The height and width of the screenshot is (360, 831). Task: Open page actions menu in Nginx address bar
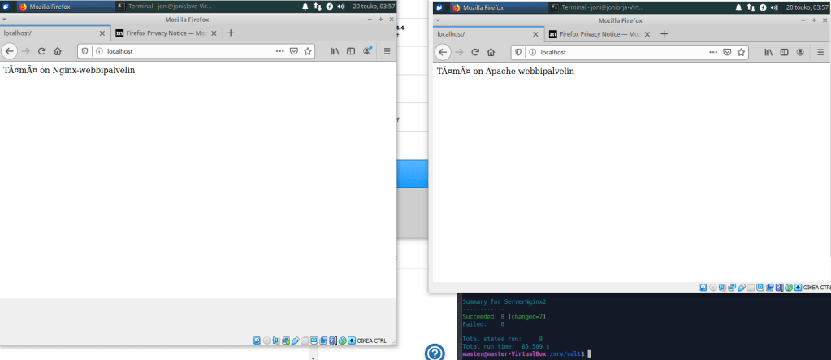tap(279, 51)
